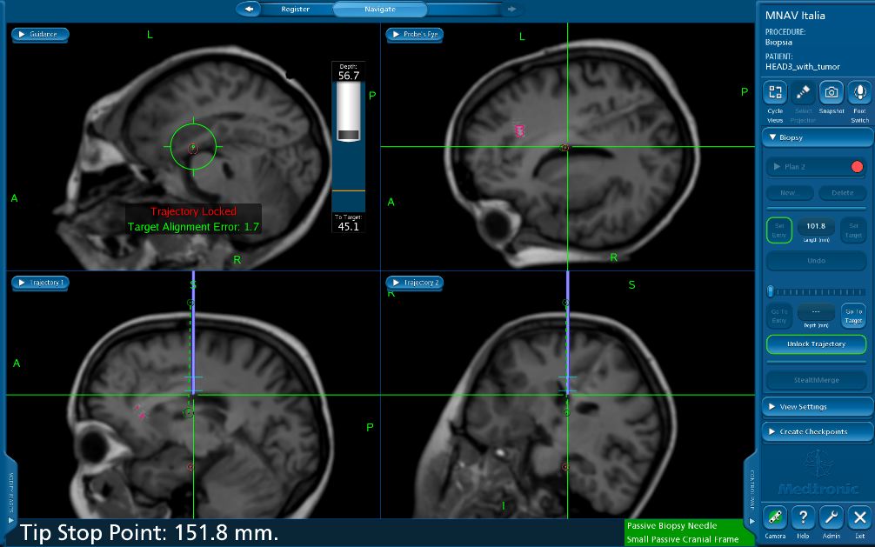Click the trajectory depth slider handle

click(770, 291)
